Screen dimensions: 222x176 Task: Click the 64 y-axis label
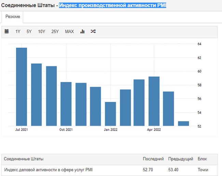[199, 44]
